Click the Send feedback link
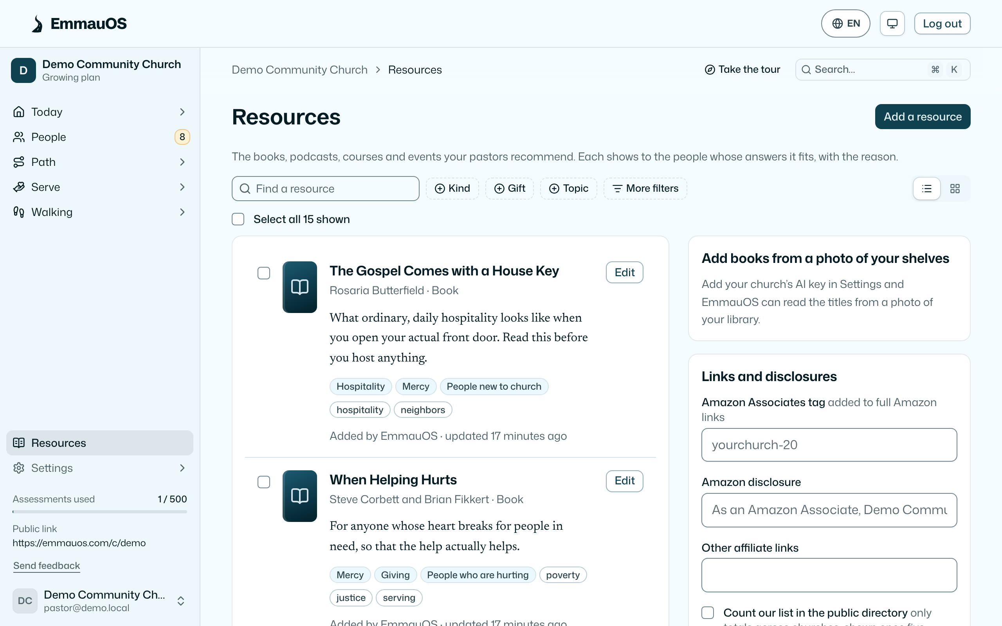 coord(46,566)
